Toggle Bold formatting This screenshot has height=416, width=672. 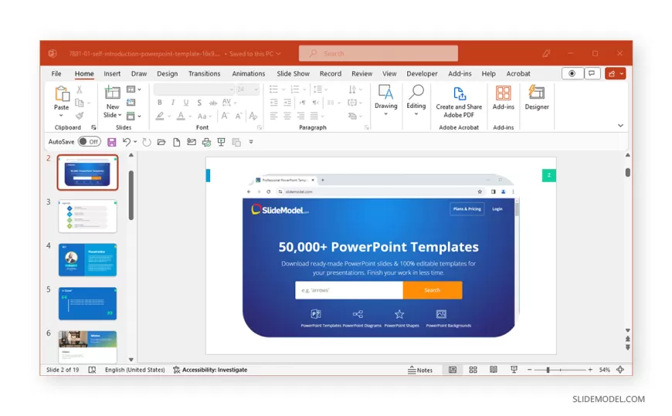tap(159, 103)
